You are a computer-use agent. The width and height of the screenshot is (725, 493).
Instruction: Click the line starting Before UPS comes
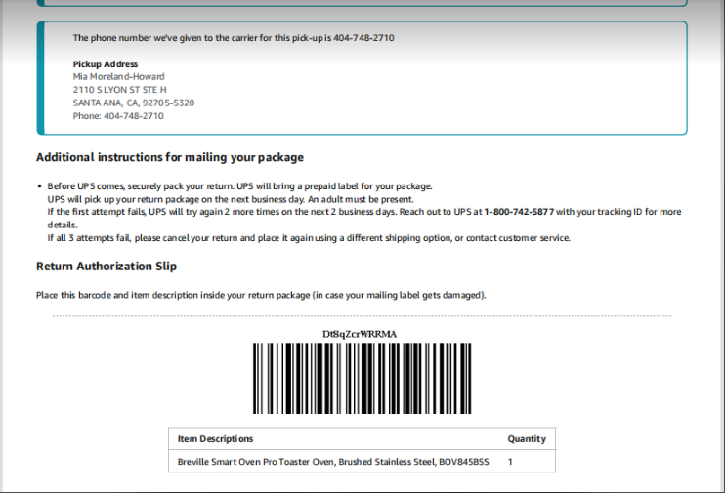pyautogui.click(x=240, y=186)
